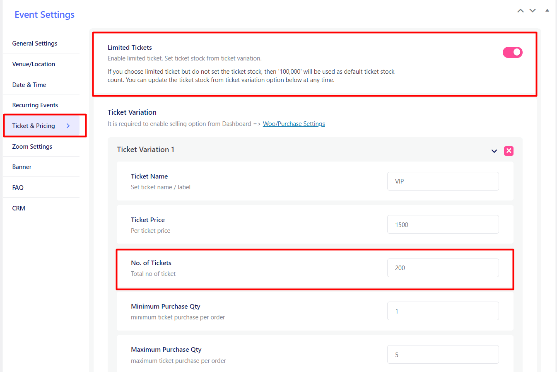Open the Zoom Settings section
This screenshot has width=557, height=372.
32,146
